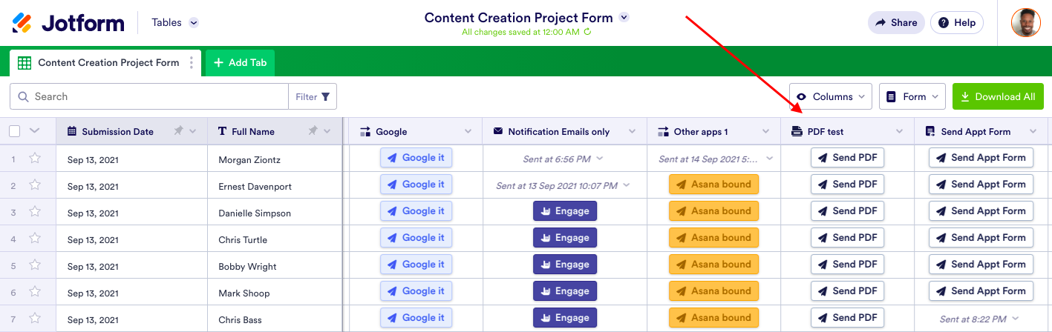Click the refresh icon beside the saved status
Screen dimensions: 1052x332
pos(588,32)
